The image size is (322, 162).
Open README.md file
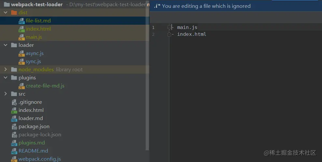pos(33,151)
